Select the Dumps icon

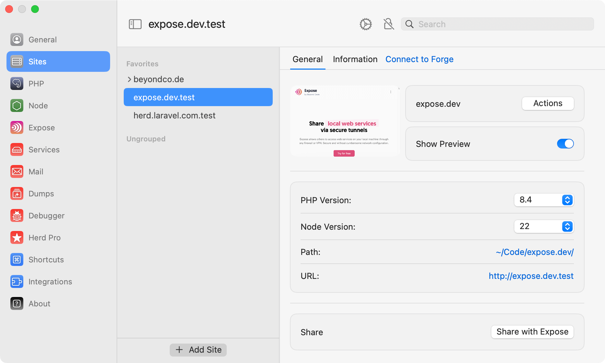(17, 193)
